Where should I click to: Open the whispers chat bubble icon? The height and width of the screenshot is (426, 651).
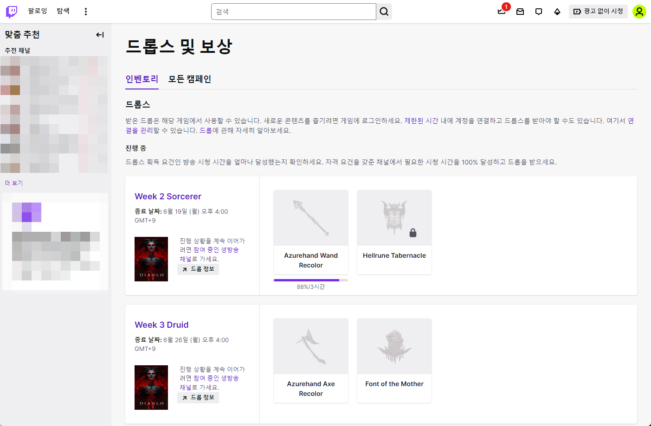coord(539,12)
